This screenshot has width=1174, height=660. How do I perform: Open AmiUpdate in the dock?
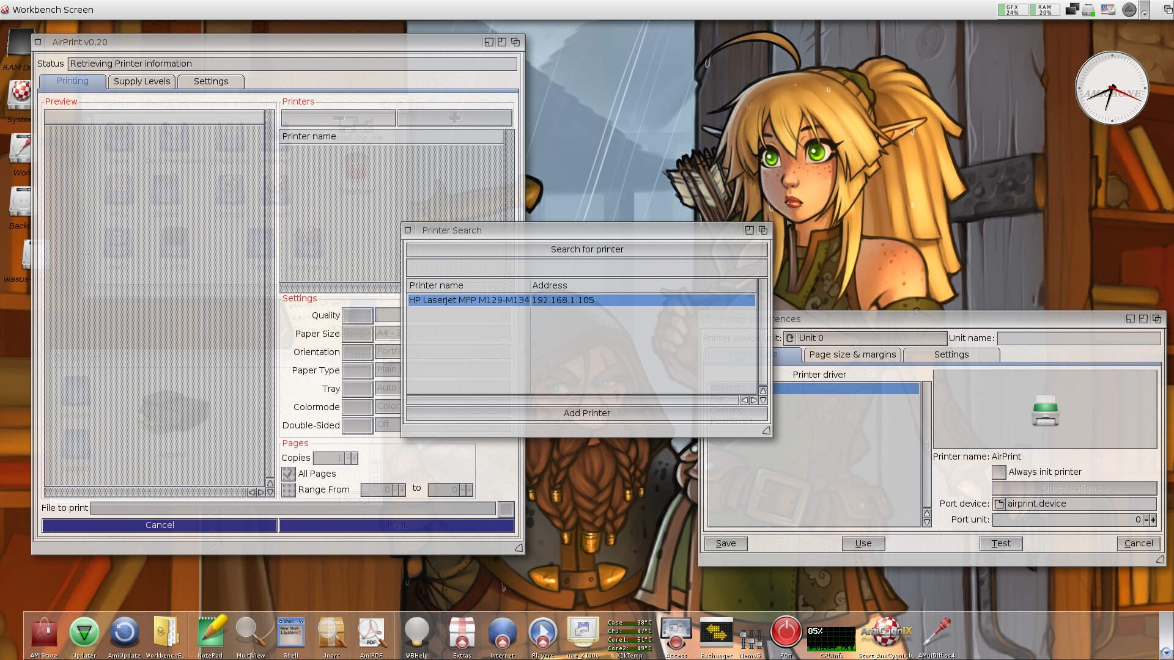124,633
